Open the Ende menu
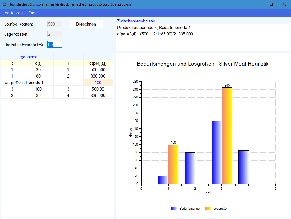The image size is (291, 219). 33,13
